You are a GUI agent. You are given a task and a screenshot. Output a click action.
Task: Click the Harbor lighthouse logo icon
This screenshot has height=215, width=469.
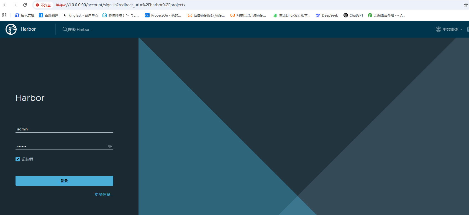pos(11,29)
